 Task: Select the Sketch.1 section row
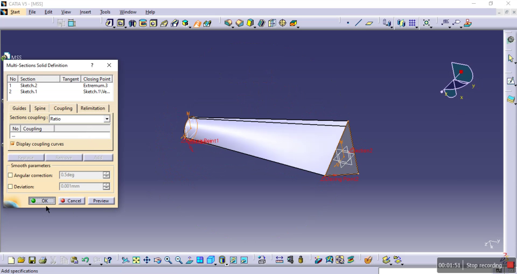[x=60, y=92]
